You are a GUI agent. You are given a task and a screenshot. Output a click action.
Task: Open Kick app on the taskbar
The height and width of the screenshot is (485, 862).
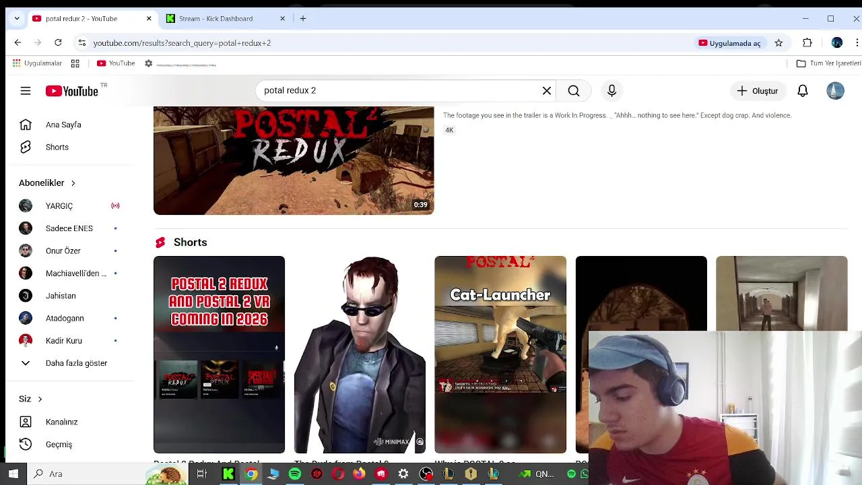click(228, 474)
